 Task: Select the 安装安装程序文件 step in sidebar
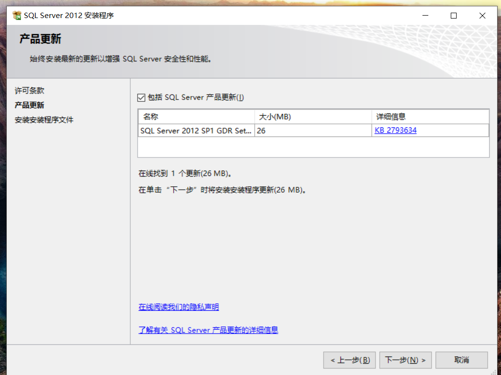[x=44, y=120]
